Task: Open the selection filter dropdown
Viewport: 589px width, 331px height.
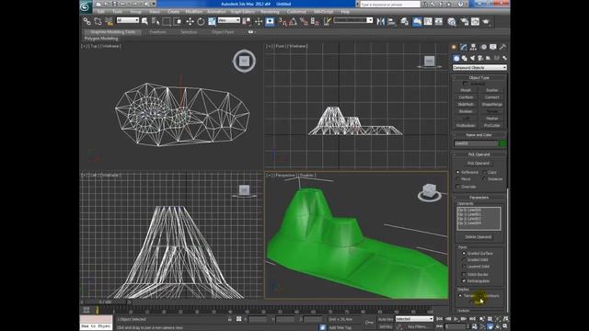Action: pyautogui.click(x=127, y=20)
